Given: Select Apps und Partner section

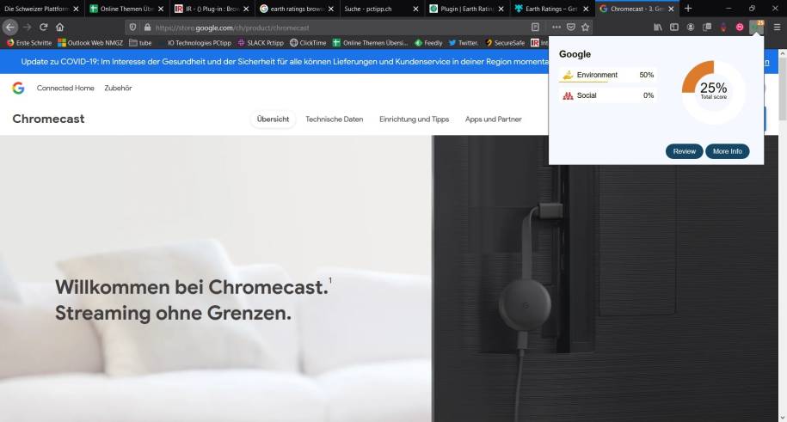Looking at the screenshot, I should pos(494,119).
